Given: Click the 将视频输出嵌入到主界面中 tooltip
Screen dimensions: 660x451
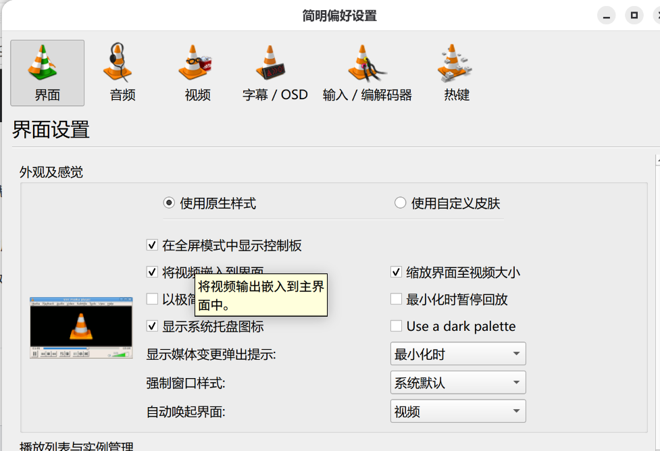Looking at the screenshot, I should 261,295.
